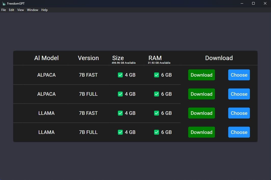The image size is (271, 180).
Task: Toggle the 6 GB RAM checkbox for ALPACA 7B FAST
Action: (x=157, y=75)
